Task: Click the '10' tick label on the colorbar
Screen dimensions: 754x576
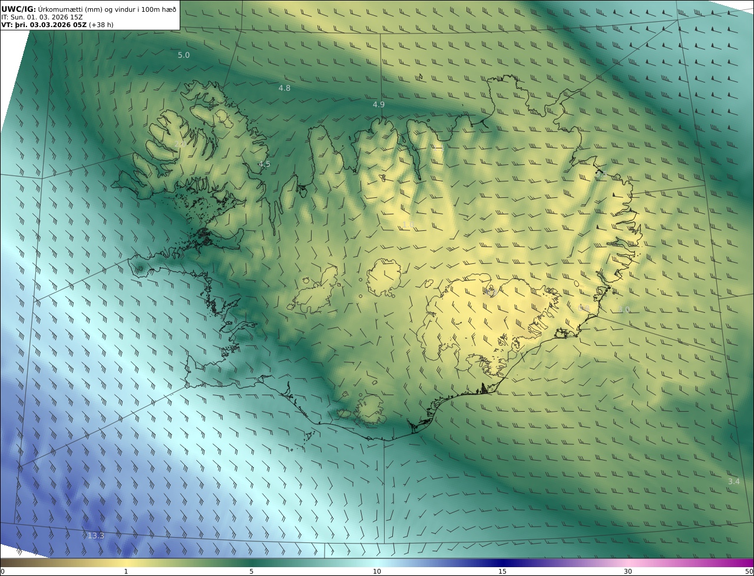Action: [377, 571]
